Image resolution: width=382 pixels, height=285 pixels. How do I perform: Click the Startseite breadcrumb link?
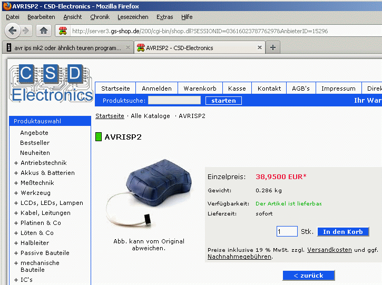(x=110, y=116)
